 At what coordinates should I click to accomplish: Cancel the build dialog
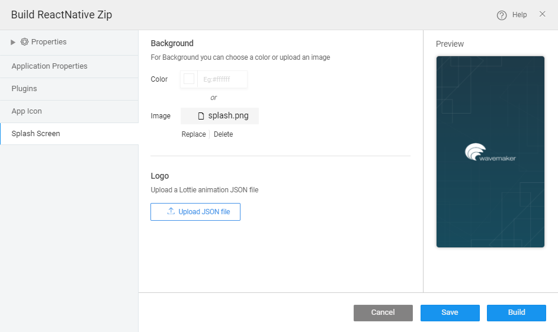coord(383,312)
